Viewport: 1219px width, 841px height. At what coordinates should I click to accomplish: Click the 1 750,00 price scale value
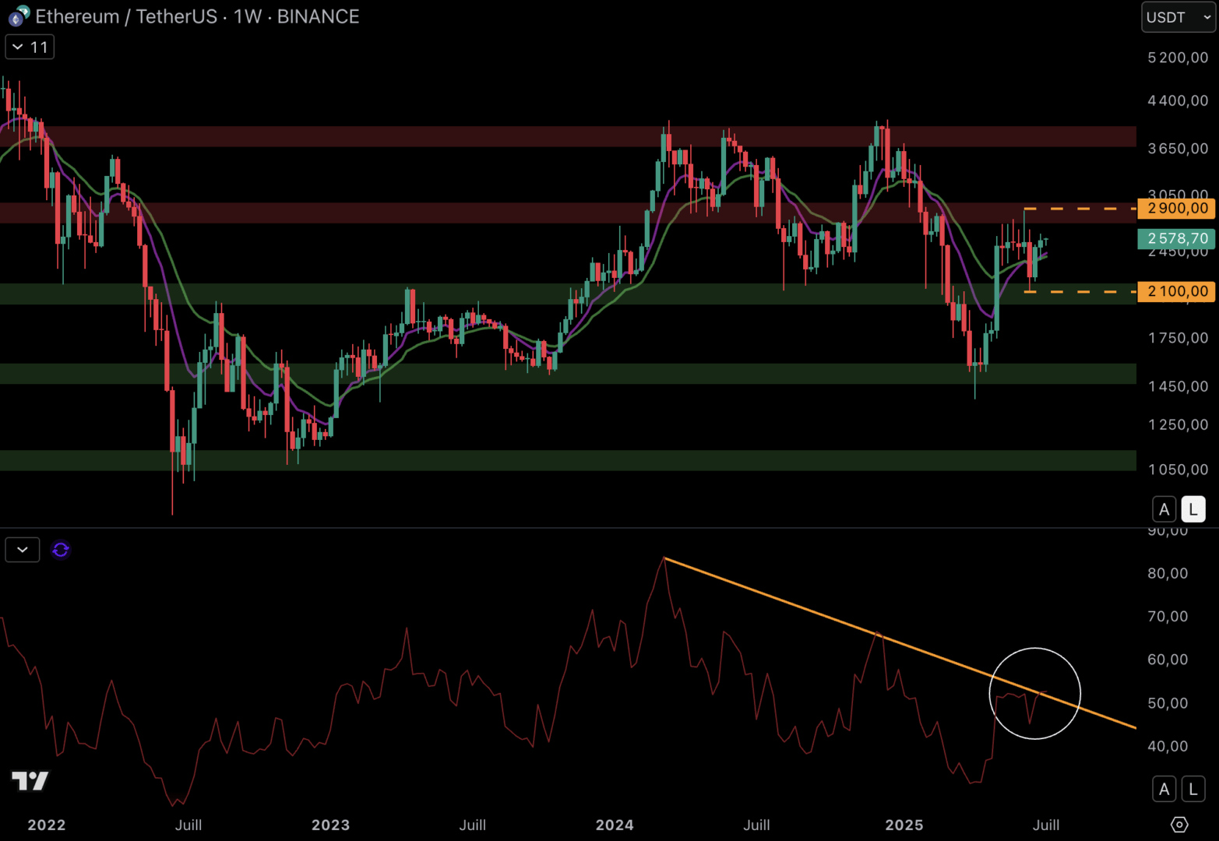pyautogui.click(x=1178, y=338)
